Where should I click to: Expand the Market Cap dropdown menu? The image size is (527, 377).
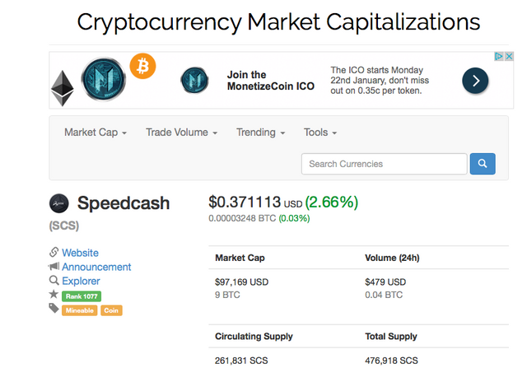(x=96, y=133)
